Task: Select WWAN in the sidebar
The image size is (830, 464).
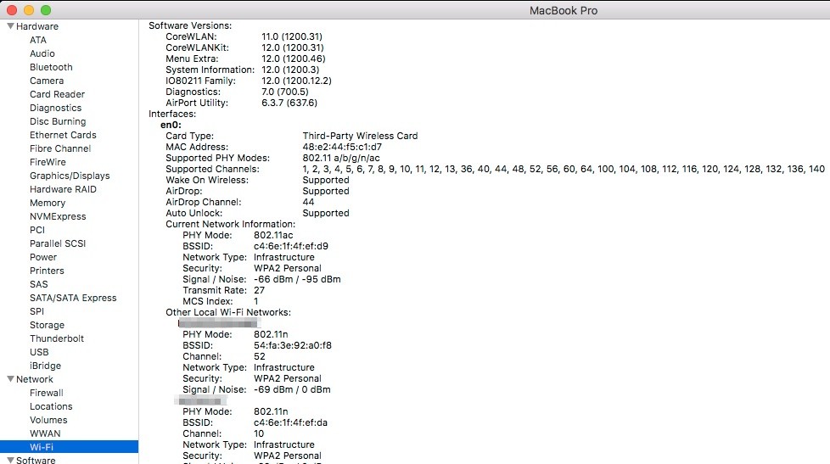Action: (45, 433)
